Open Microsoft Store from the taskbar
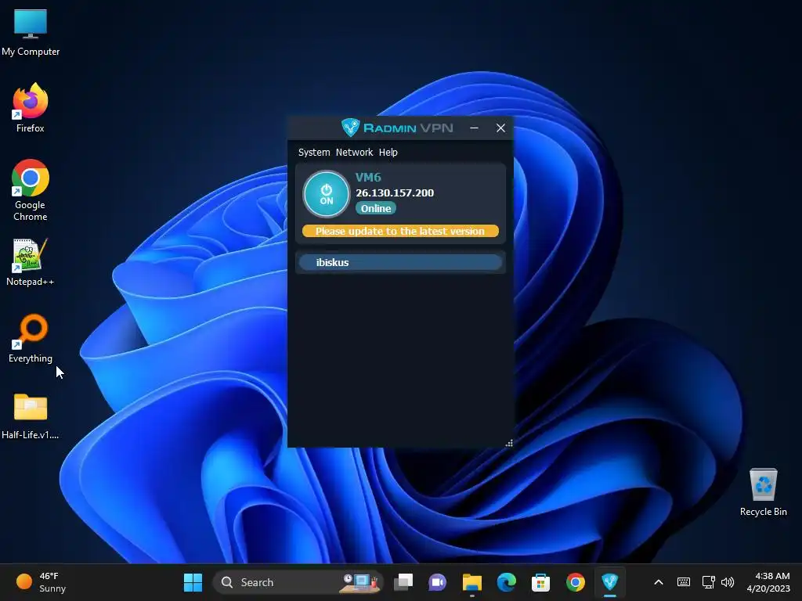 (540, 582)
